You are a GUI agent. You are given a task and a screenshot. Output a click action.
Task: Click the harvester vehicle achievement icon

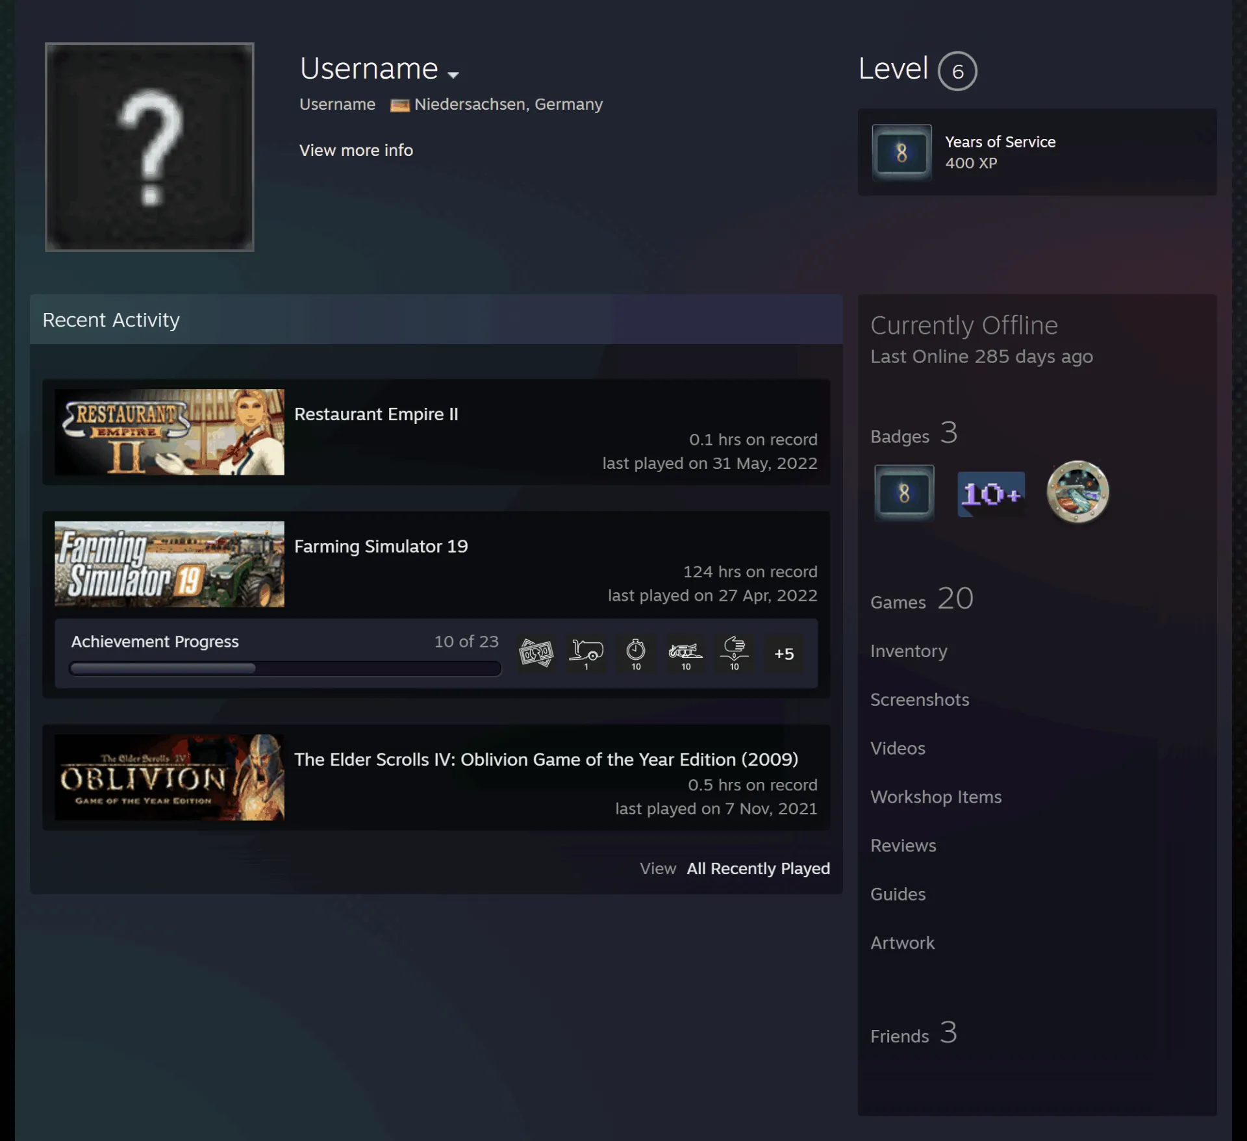click(686, 653)
